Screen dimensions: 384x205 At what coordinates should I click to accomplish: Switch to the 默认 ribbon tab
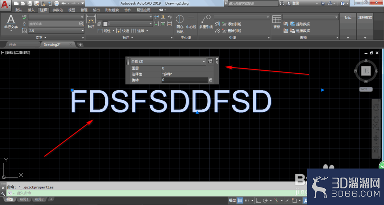click(x=19, y=10)
